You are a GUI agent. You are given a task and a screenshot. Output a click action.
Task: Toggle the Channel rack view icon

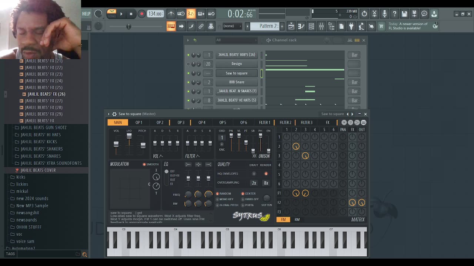[x=311, y=26]
